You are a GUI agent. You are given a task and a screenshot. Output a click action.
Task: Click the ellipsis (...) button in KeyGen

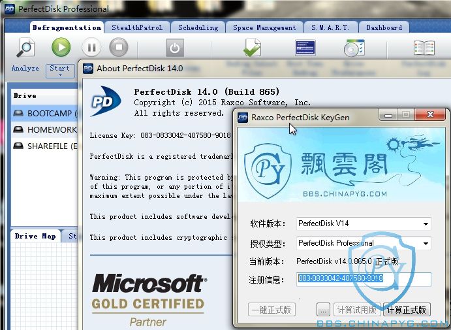(x=323, y=310)
